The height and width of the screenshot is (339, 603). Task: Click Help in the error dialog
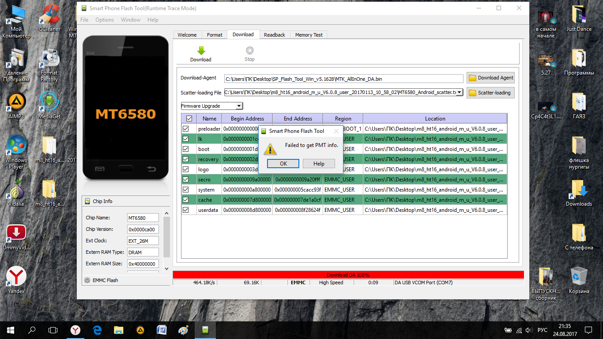(319, 164)
